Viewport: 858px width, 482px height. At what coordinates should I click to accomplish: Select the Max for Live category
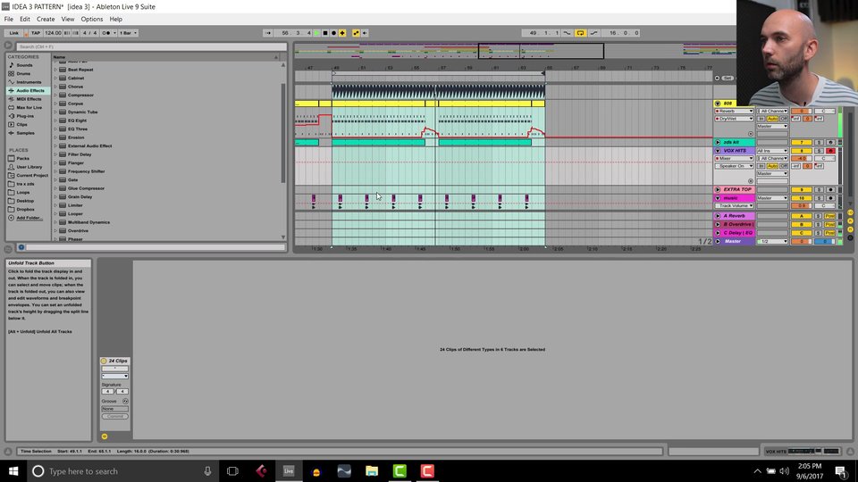click(29, 108)
